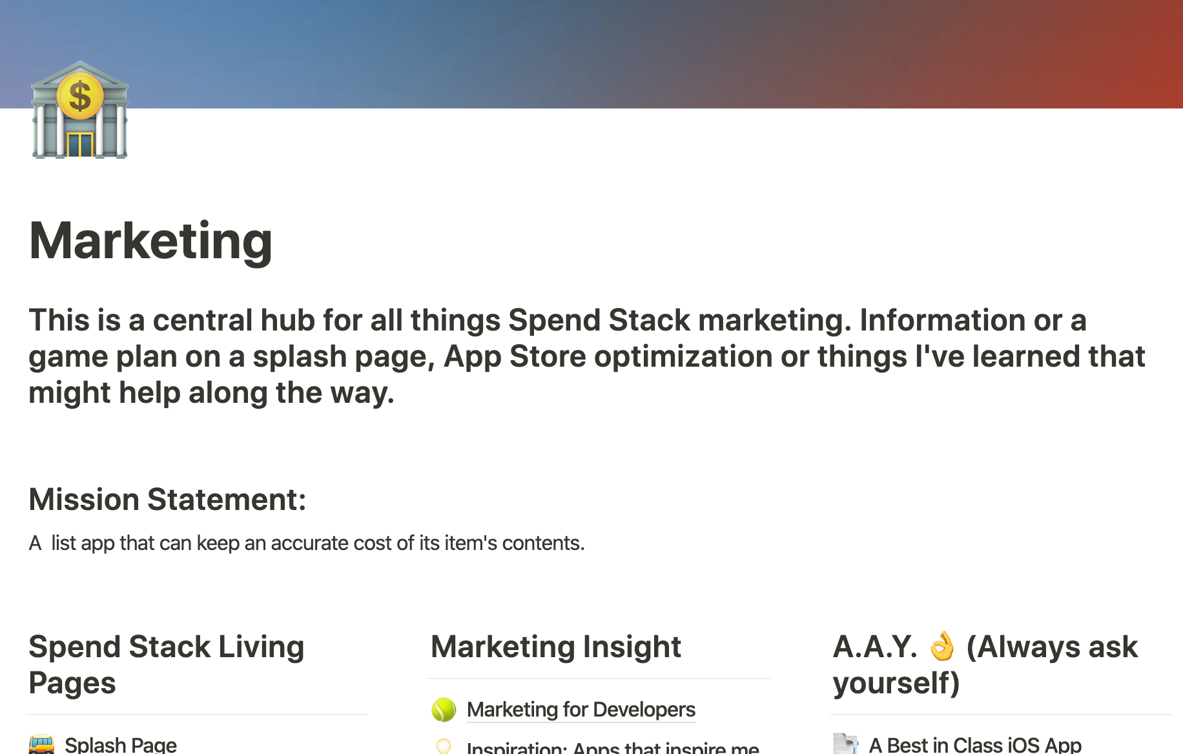Image resolution: width=1183 pixels, height=754 pixels.
Task: Click the bus icon beside Splash Page
Action: (x=42, y=744)
